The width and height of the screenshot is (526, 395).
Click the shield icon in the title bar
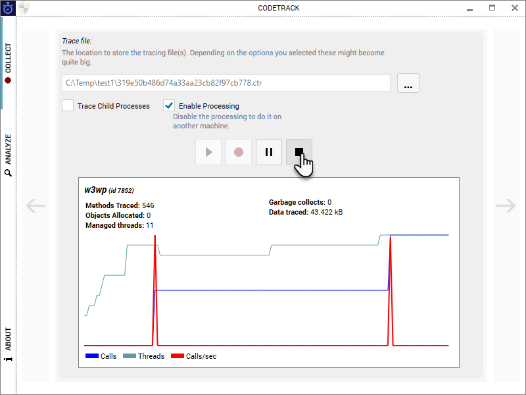pos(24,8)
